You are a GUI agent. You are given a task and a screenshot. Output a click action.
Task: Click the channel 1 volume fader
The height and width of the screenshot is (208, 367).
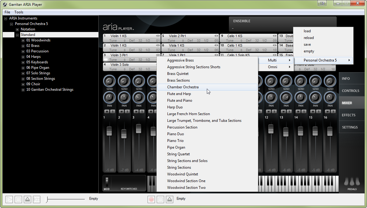(109, 131)
